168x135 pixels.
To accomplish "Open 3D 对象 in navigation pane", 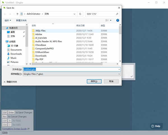I will (14, 46).
